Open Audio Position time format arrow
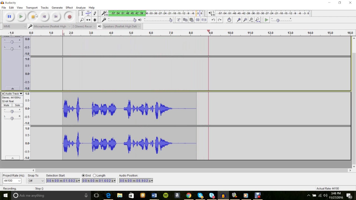Image resolution: width=356 pixels, height=200 pixels. tap(152, 181)
